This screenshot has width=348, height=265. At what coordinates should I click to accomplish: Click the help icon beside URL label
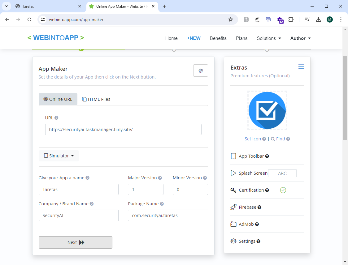(56, 118)
